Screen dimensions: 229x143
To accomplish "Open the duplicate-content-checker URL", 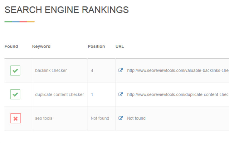I will tap(178, 94).
